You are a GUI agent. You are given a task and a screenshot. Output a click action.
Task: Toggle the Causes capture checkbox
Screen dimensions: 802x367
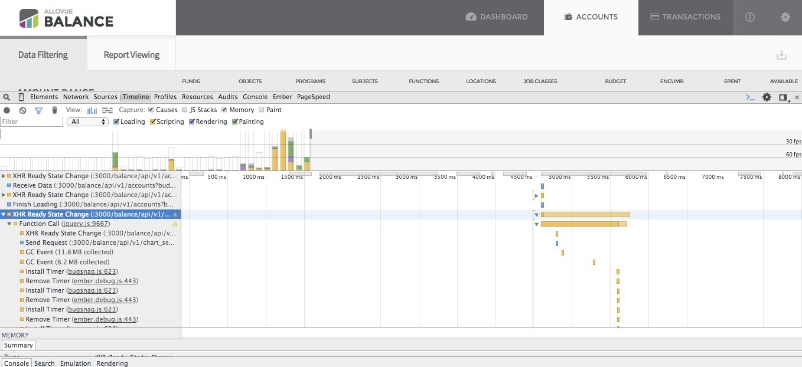(151, 110)
